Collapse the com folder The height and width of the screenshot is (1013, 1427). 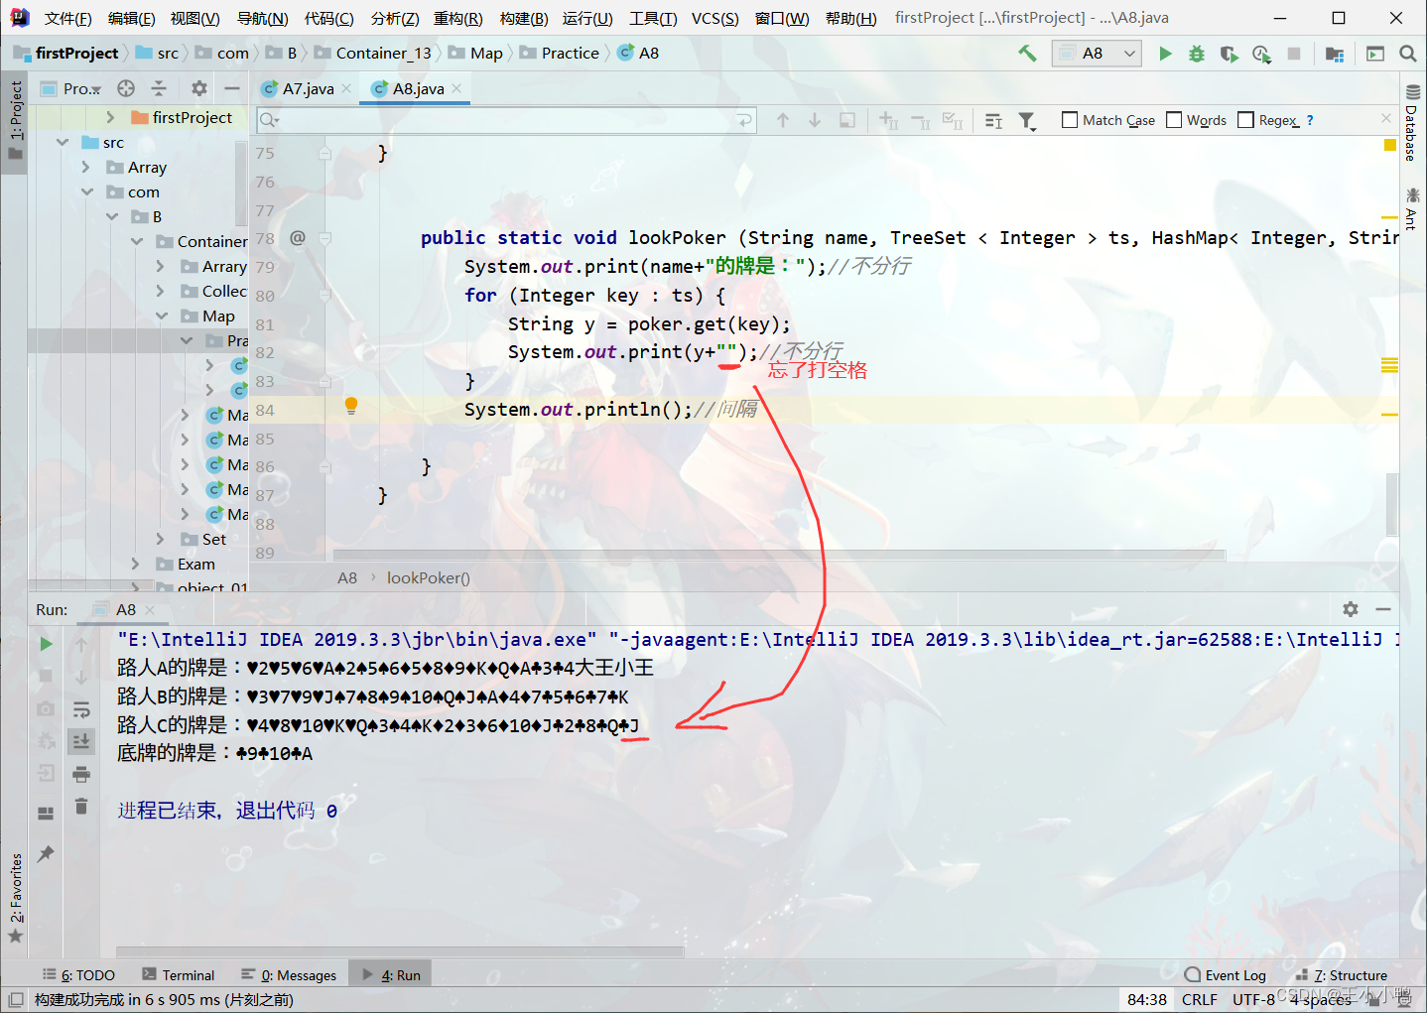tap(86, 192)
